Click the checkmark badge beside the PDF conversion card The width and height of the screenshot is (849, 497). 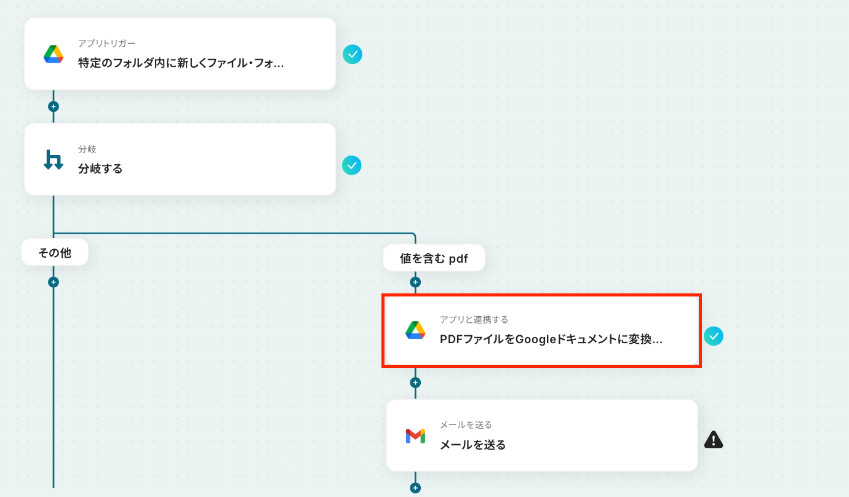[x=714, y=336]
